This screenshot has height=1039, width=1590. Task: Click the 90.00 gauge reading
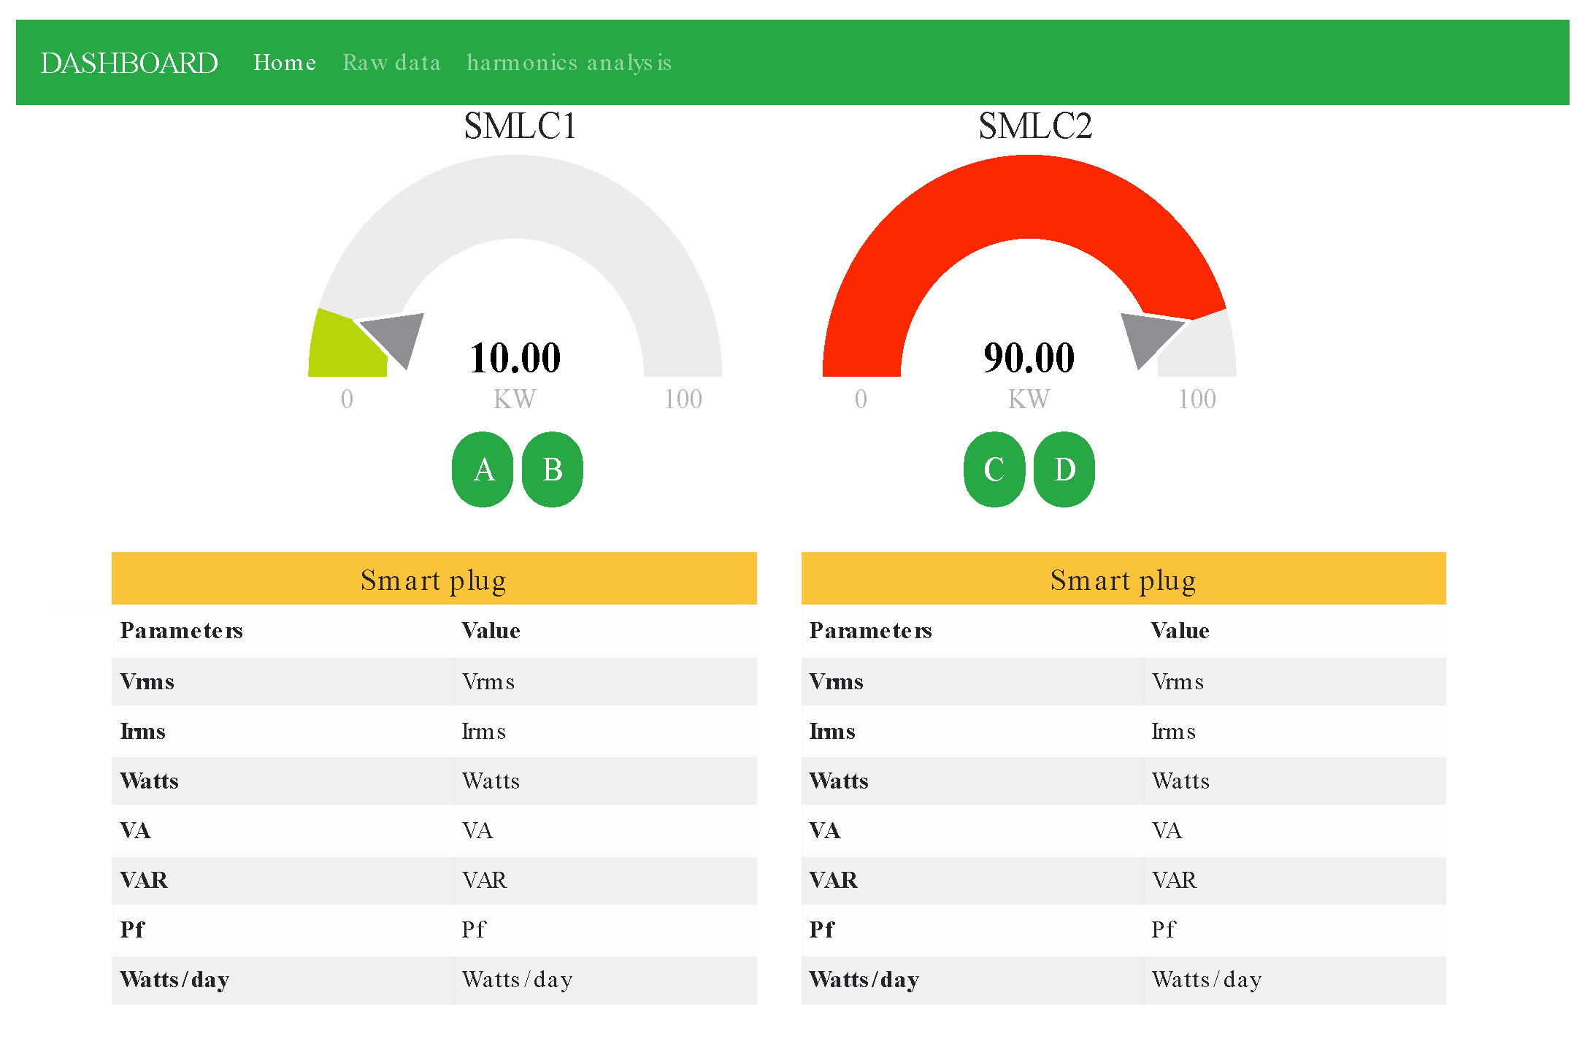(x=1029, y=358)
